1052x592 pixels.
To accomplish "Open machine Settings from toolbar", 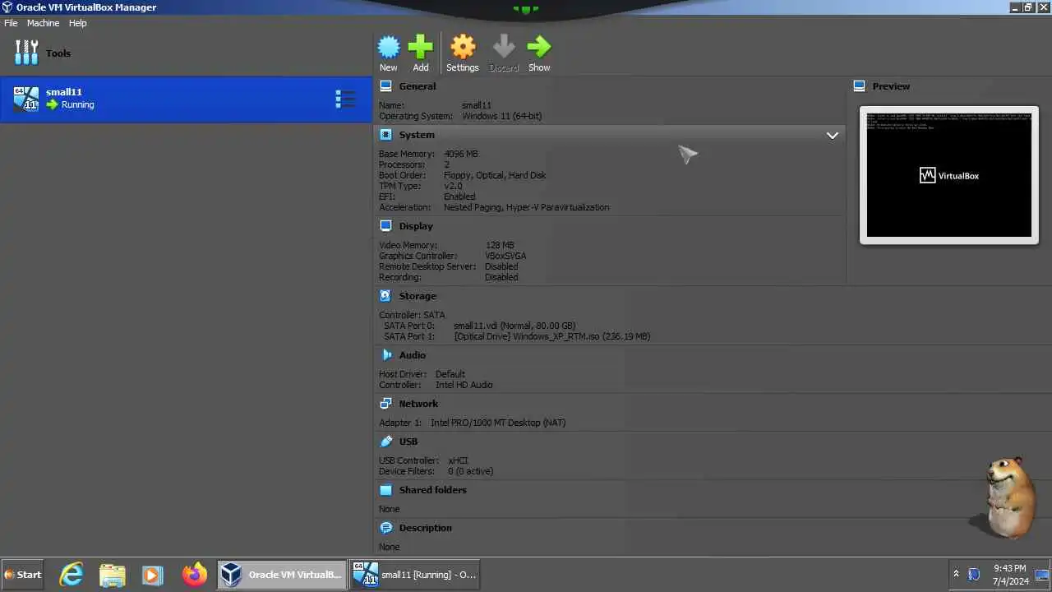I will [x=463, y=47].
